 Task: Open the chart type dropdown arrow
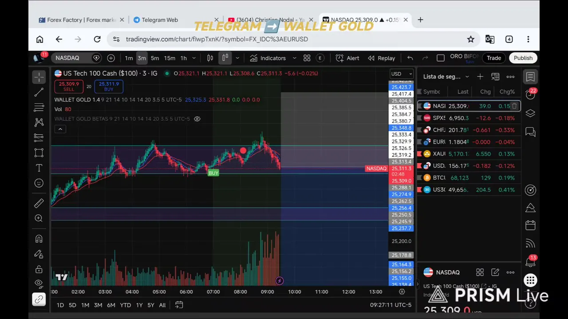237,58
